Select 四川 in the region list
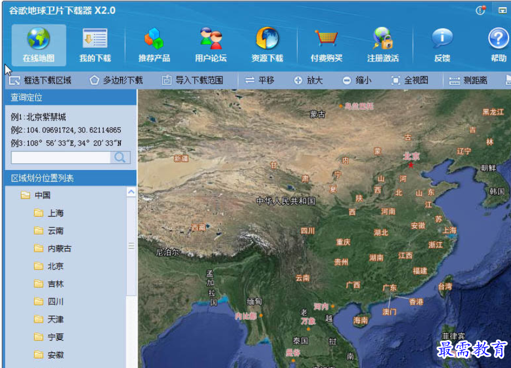The width and height of the screenshot is (511, 368). point(56,302)
